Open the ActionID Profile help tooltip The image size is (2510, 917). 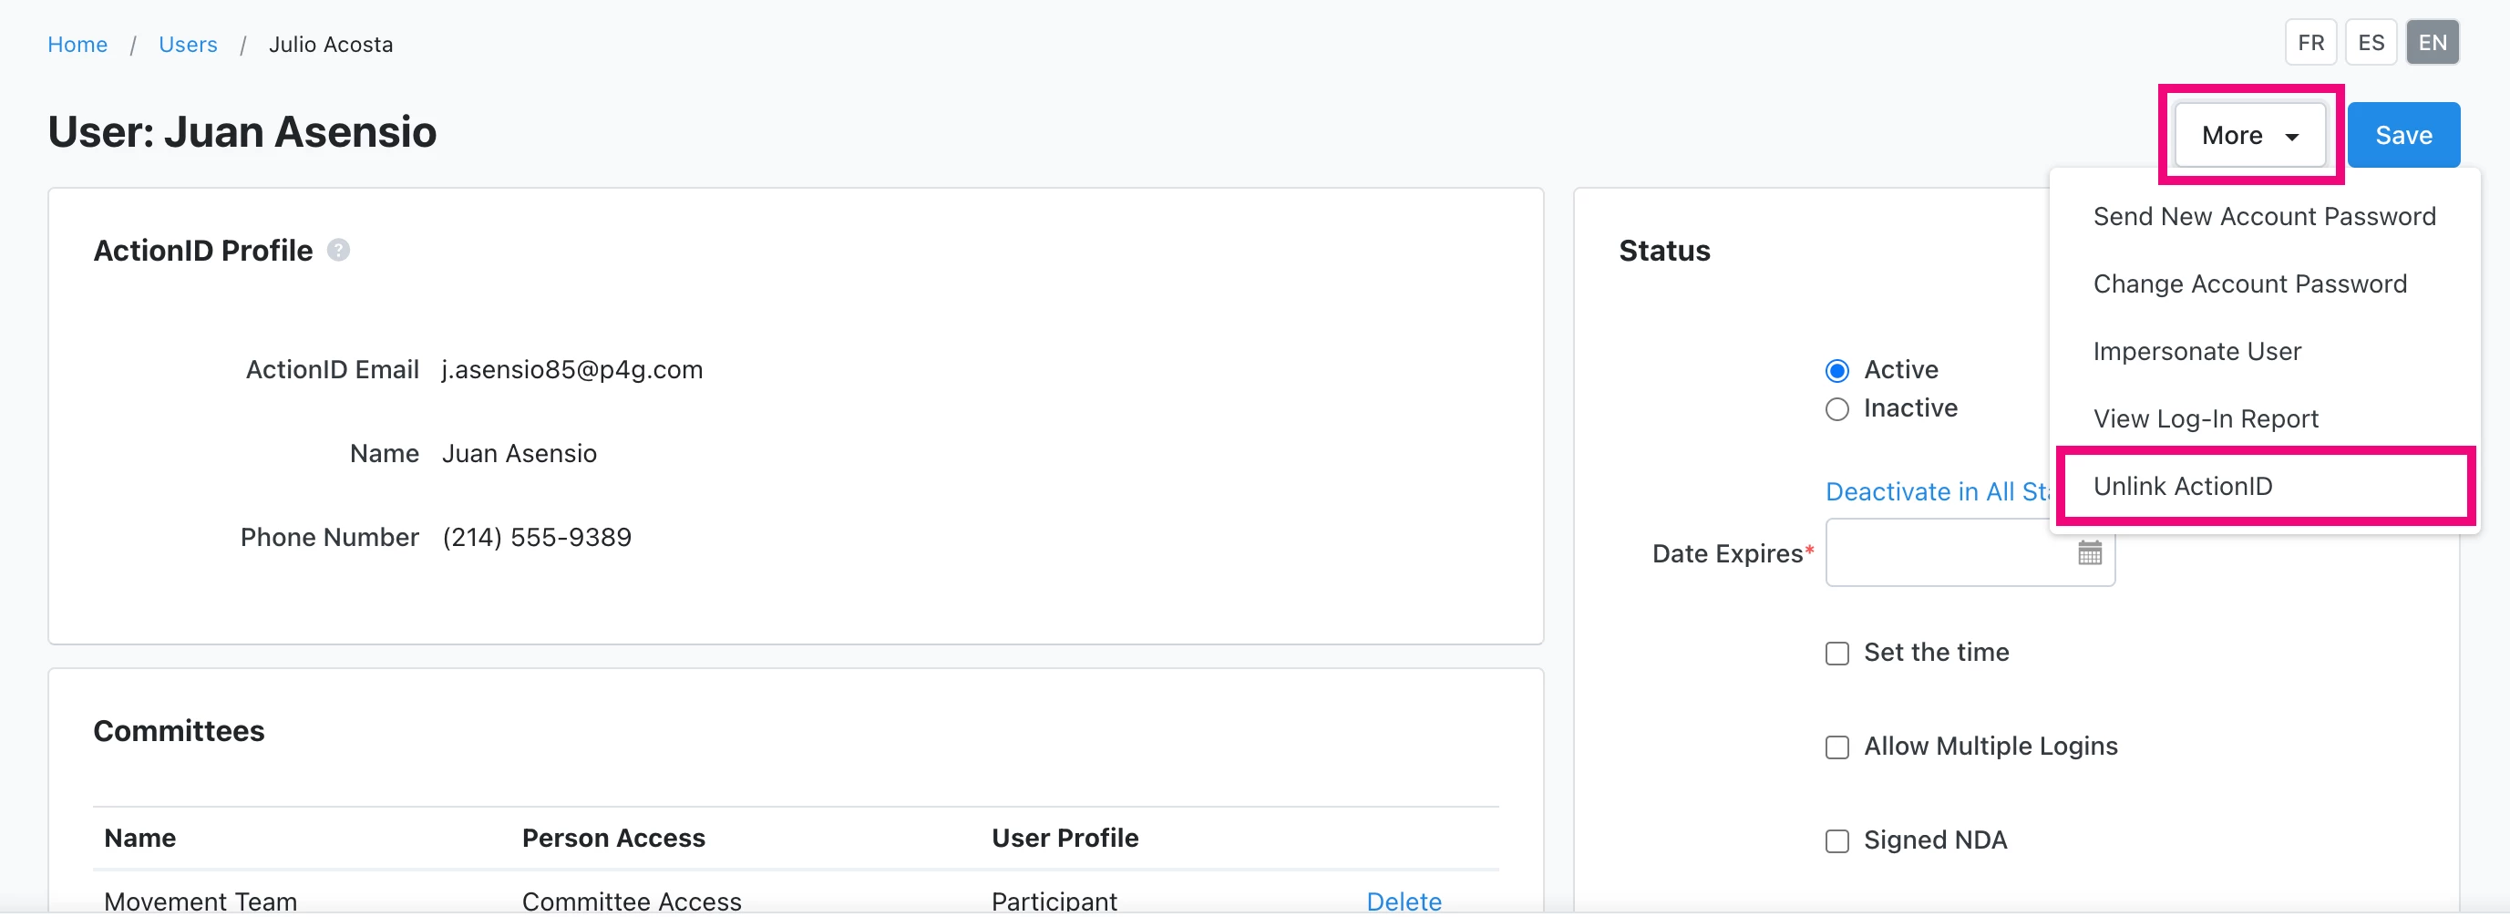pos(338,251)
